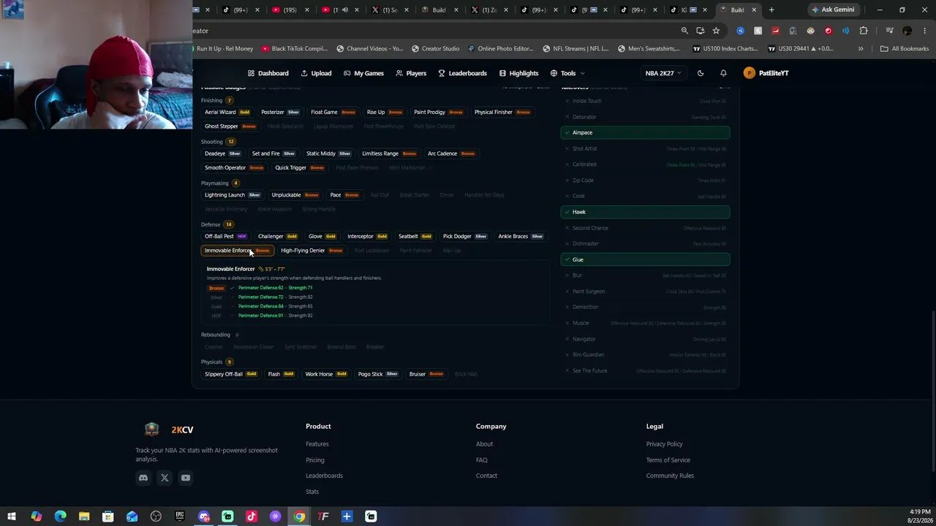Screen dimensions: 936x526
Task: Expand Lightning Launch badge requirements
Action: click(x=233, y=195)
